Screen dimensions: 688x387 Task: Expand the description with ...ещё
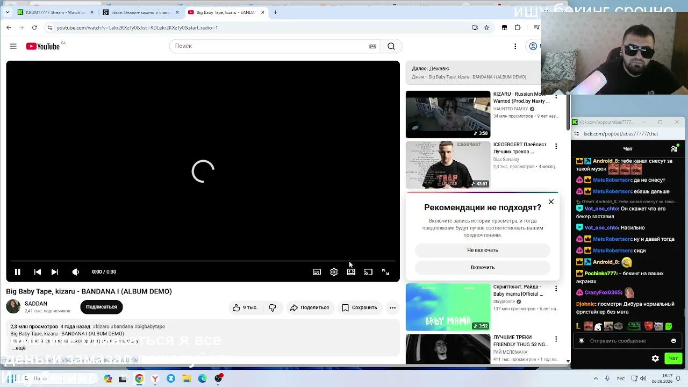tap(19, 348)
